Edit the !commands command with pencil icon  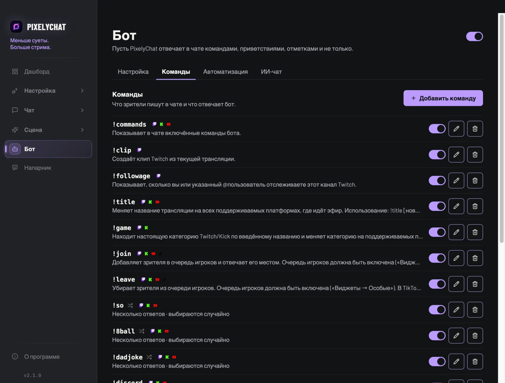[456, 129]
